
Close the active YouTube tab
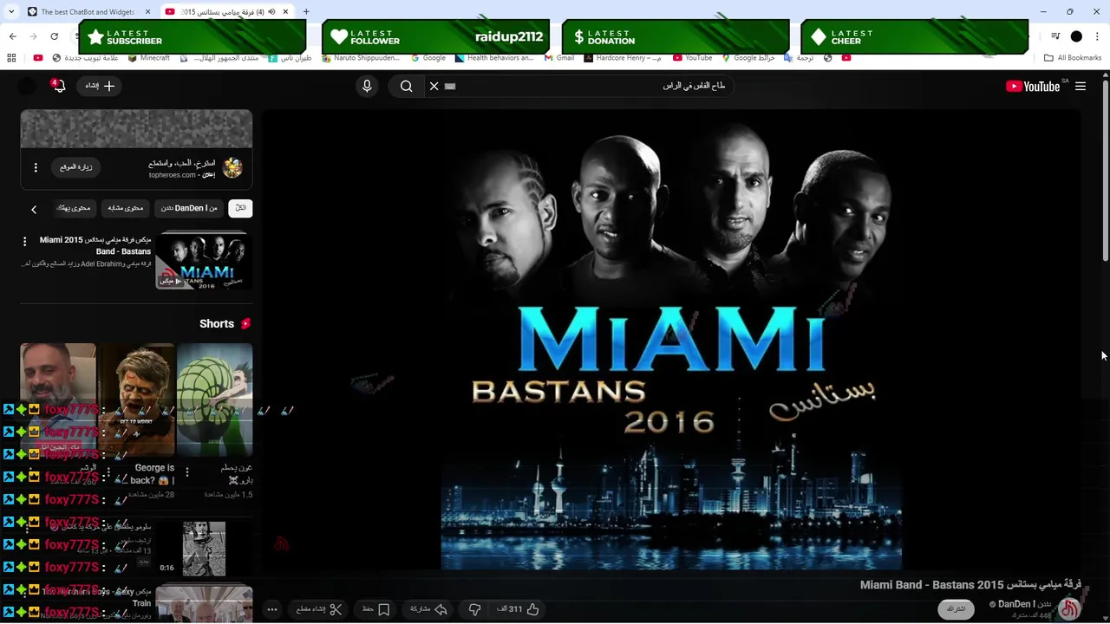point(286,11)
